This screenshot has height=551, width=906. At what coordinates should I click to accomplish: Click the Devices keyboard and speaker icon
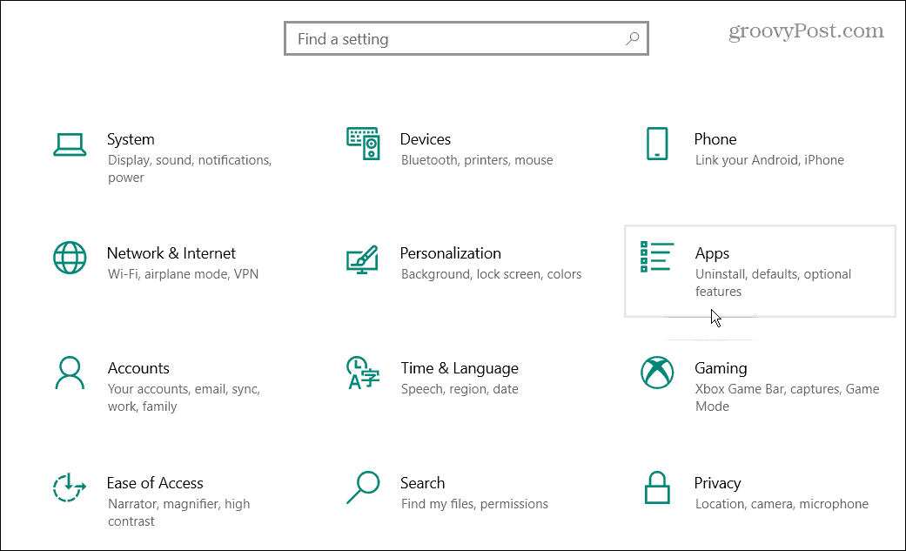[x=363, y=143]
